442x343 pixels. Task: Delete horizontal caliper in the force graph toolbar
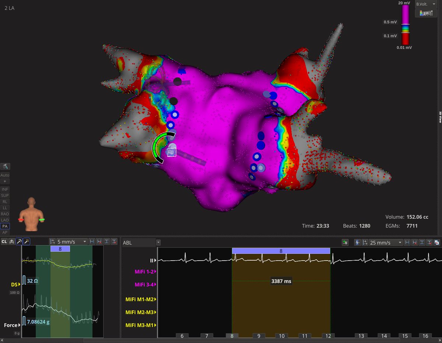coord(99,242)
